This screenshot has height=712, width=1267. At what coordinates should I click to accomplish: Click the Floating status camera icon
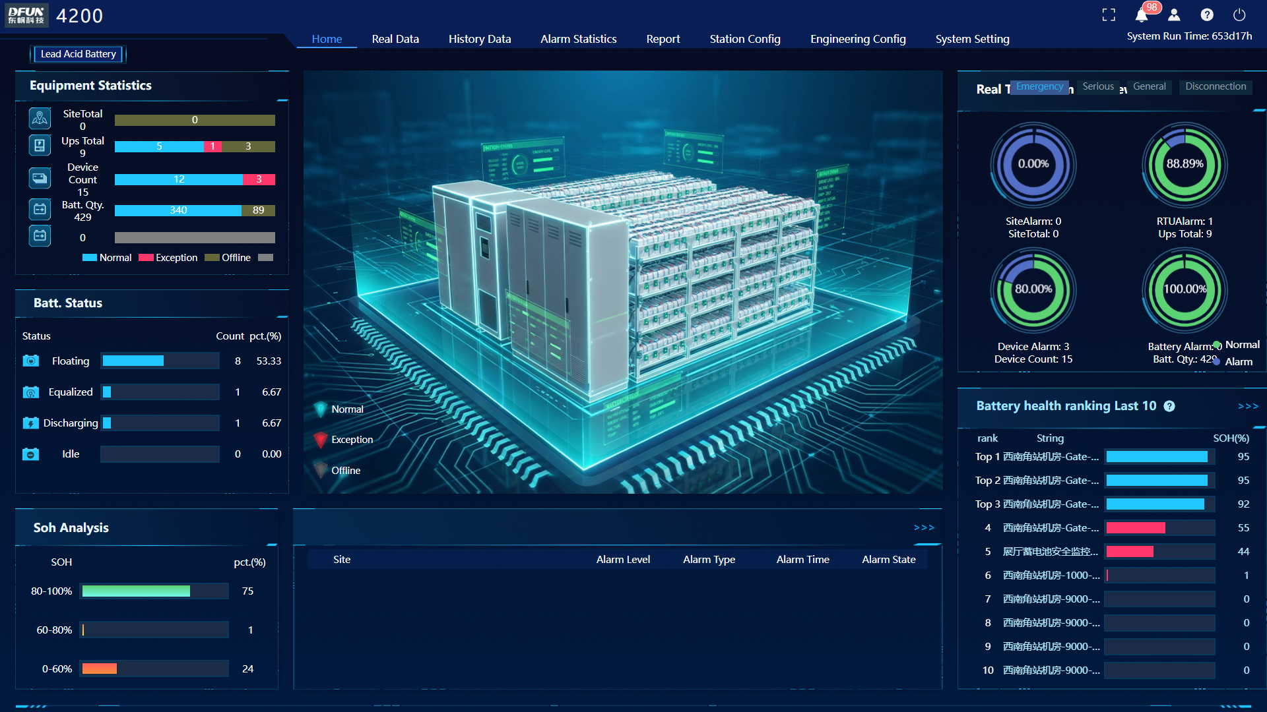coord(30,361)
